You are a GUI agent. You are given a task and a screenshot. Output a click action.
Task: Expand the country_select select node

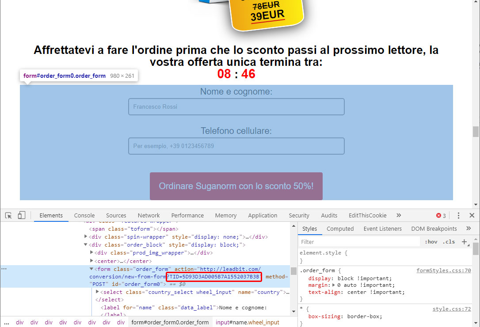(97, 292)
